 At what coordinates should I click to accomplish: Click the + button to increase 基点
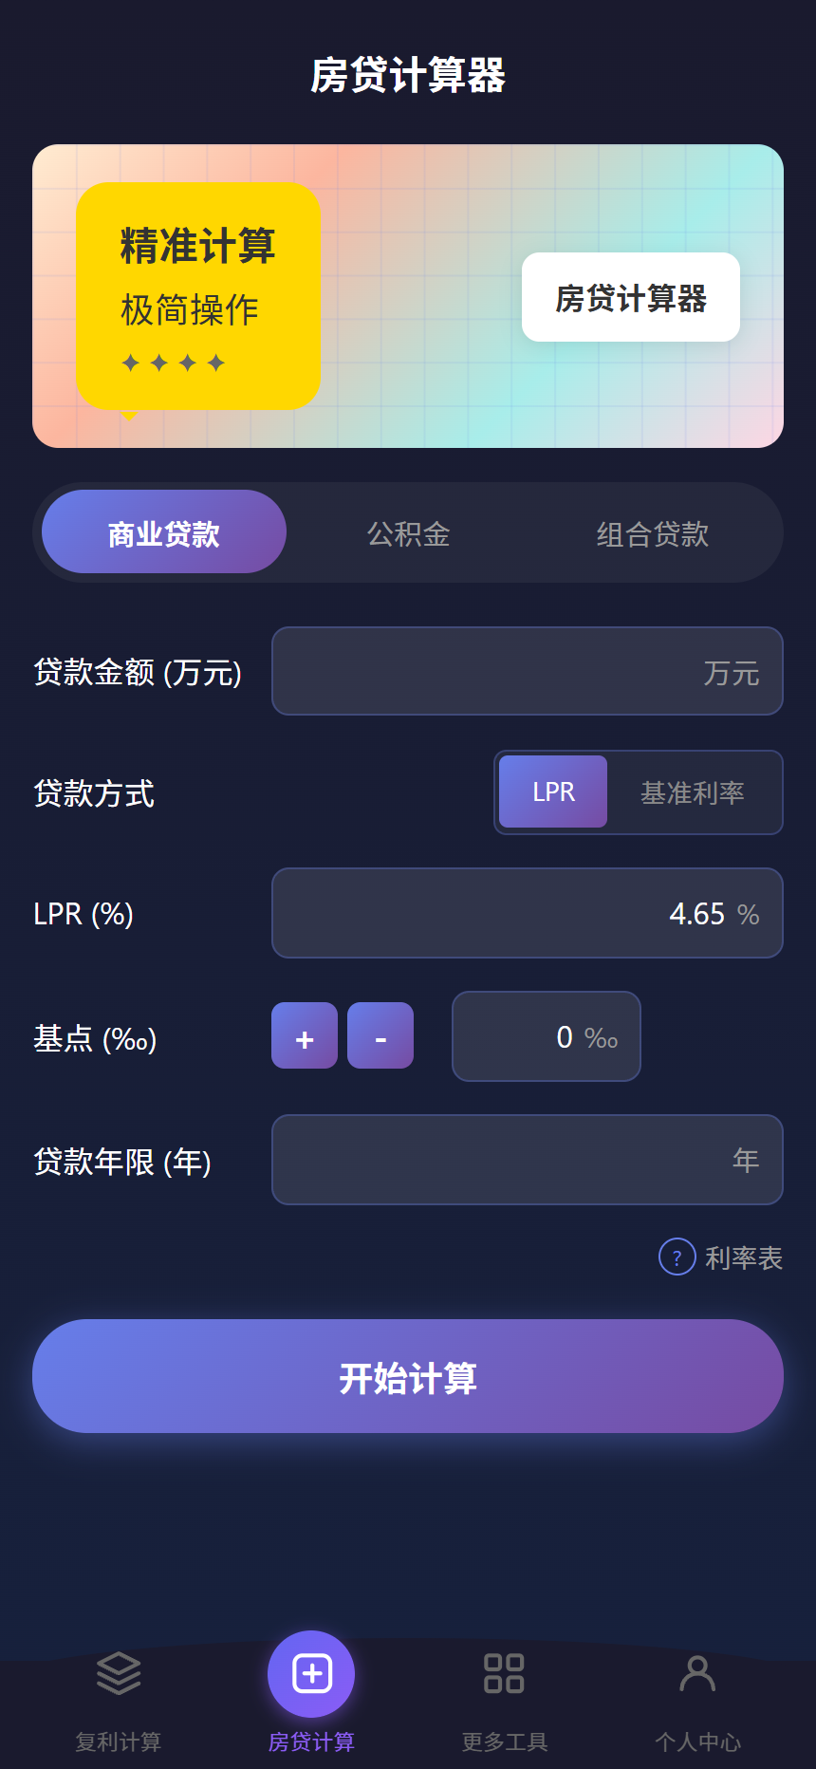(x=304, y=1036)
